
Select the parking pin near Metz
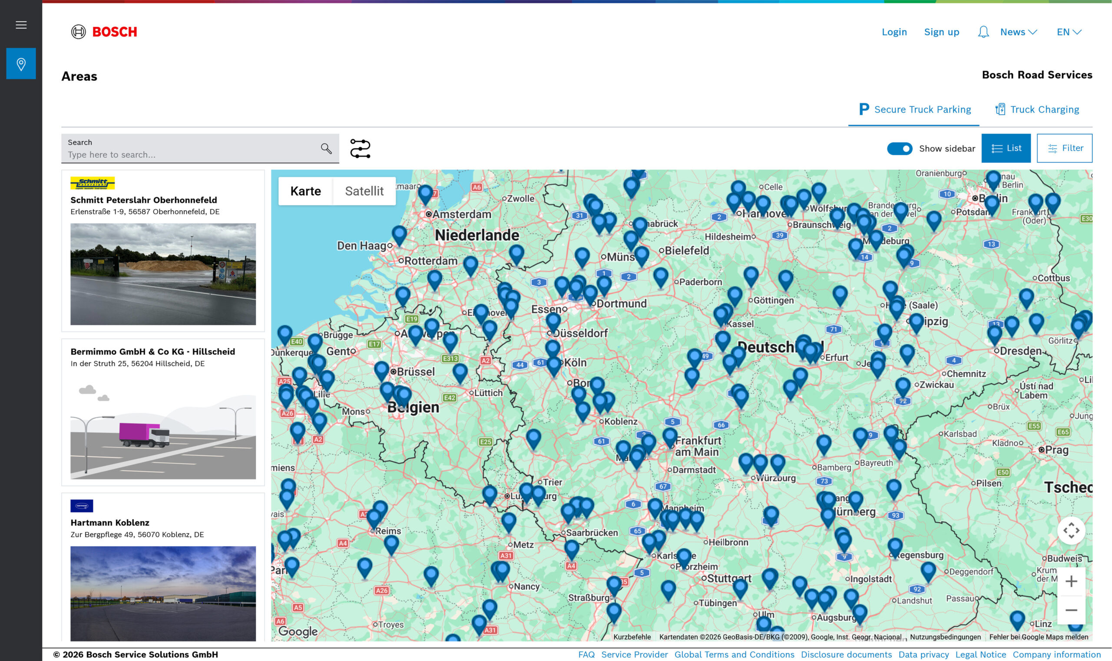click(509, 523)
